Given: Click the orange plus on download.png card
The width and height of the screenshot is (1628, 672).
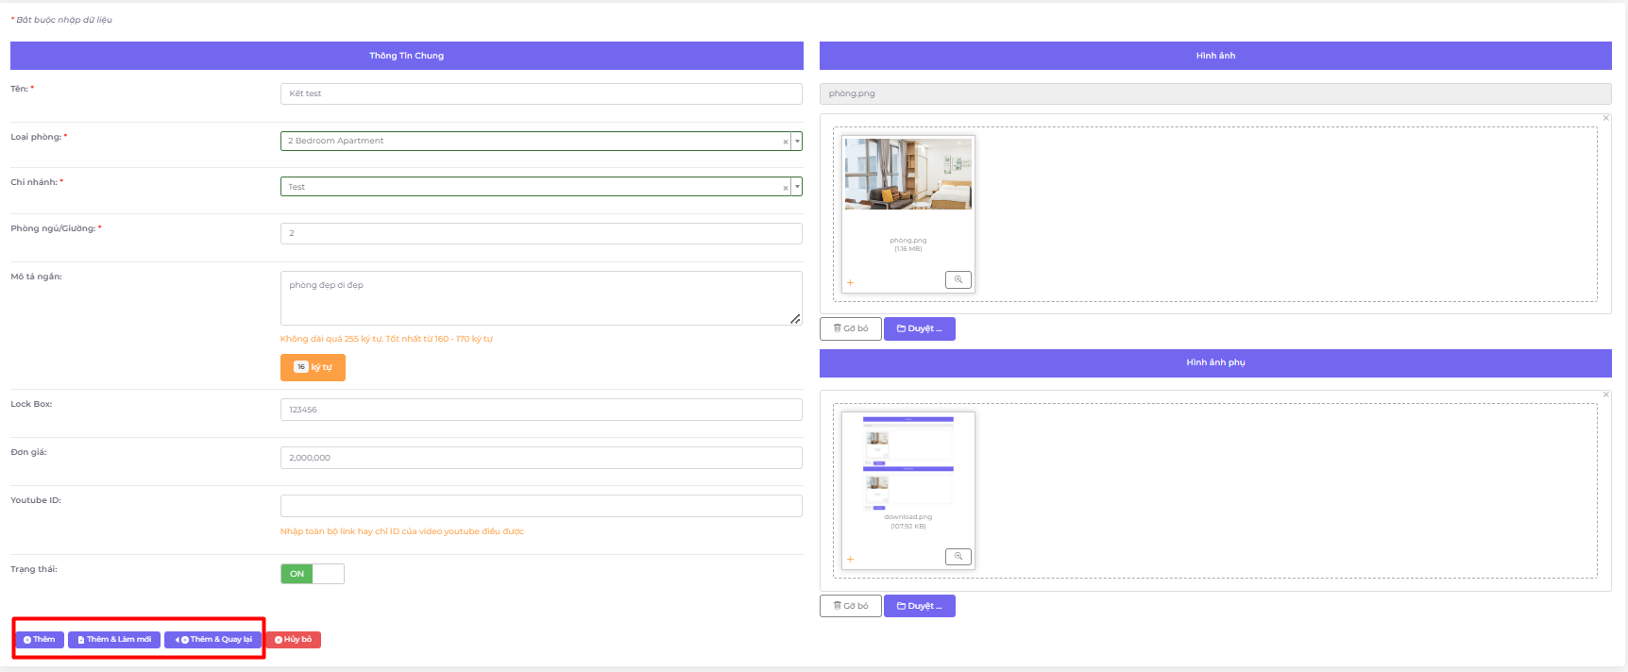Looking at the screenshot, I should pyautogui.click(x=850, y=560).
